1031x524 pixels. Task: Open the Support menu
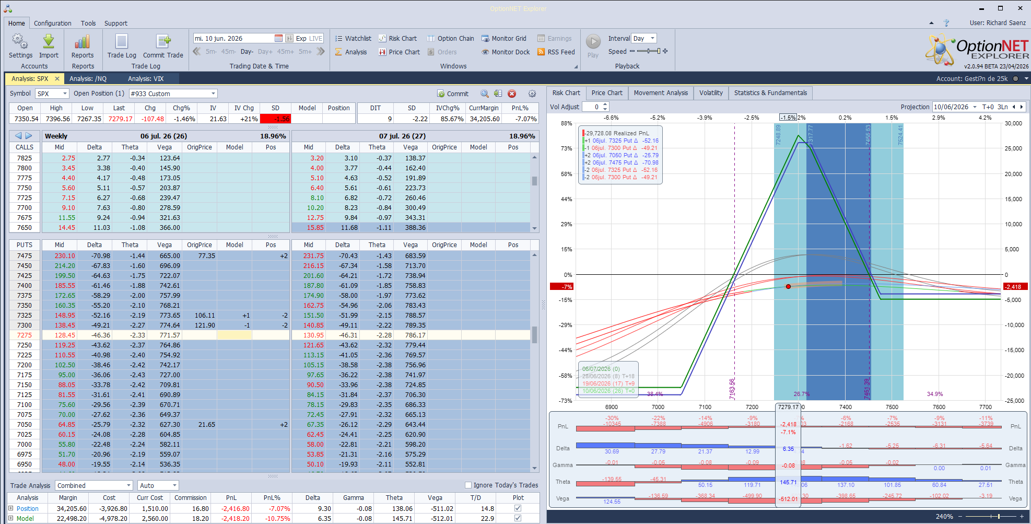[x=116, y=23]
